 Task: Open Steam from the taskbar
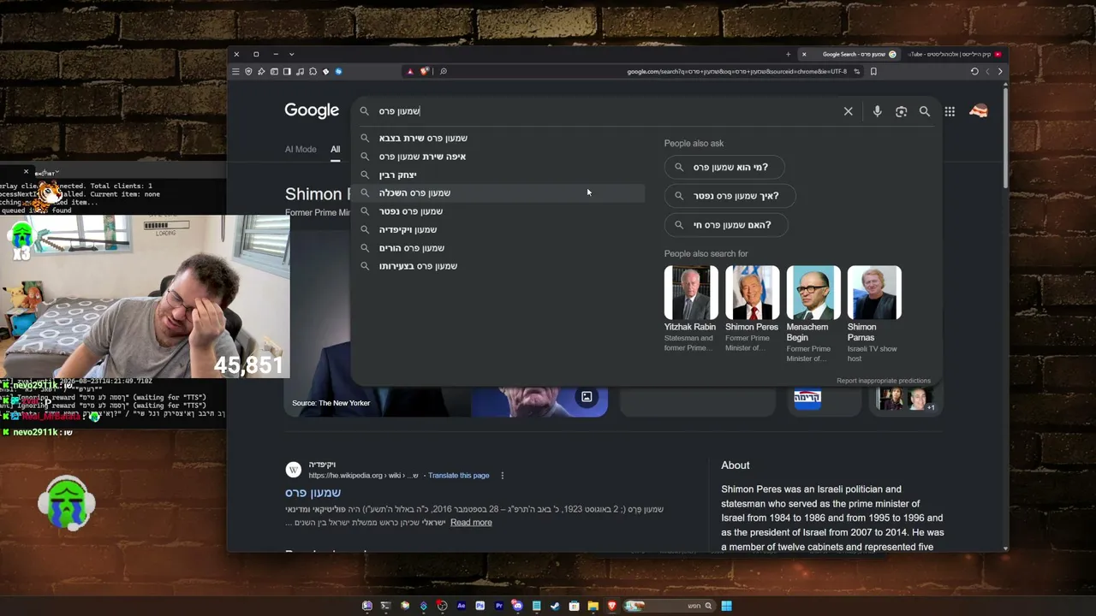point(555,606)
